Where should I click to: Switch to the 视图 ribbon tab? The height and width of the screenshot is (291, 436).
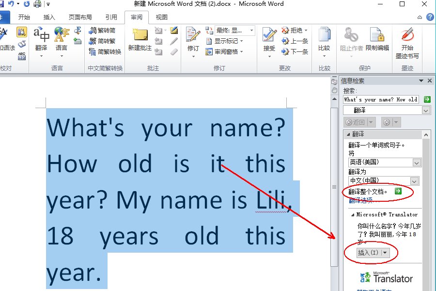pos(161,17)
